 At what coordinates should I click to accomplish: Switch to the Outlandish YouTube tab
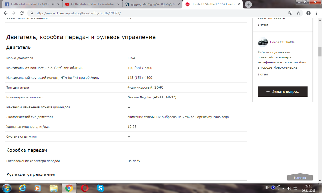pyautogui.click(x=92, y=4)
